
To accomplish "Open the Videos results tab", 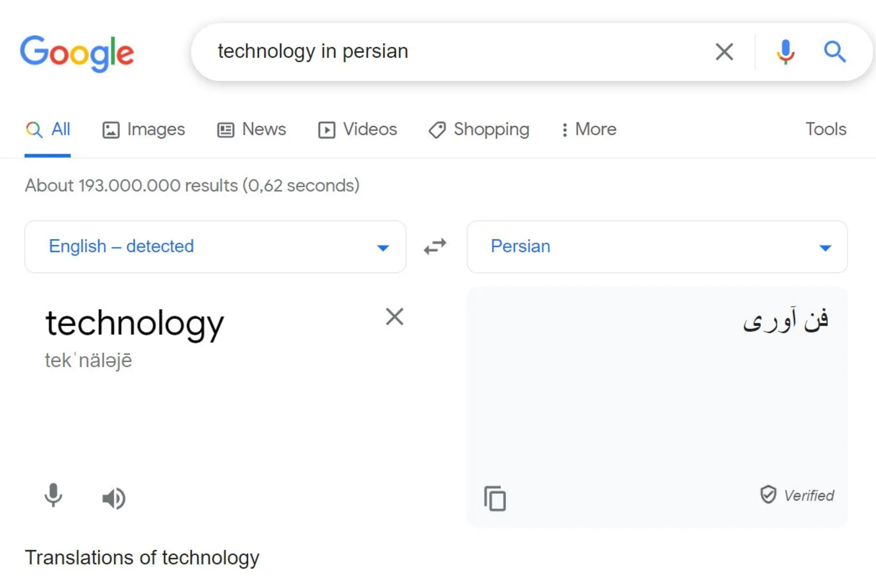I will click(358, 130).
